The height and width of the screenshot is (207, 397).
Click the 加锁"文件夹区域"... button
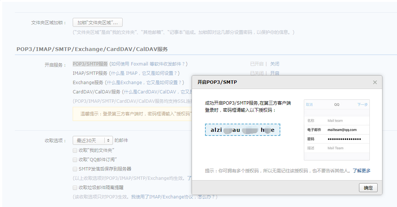(98, 22)
